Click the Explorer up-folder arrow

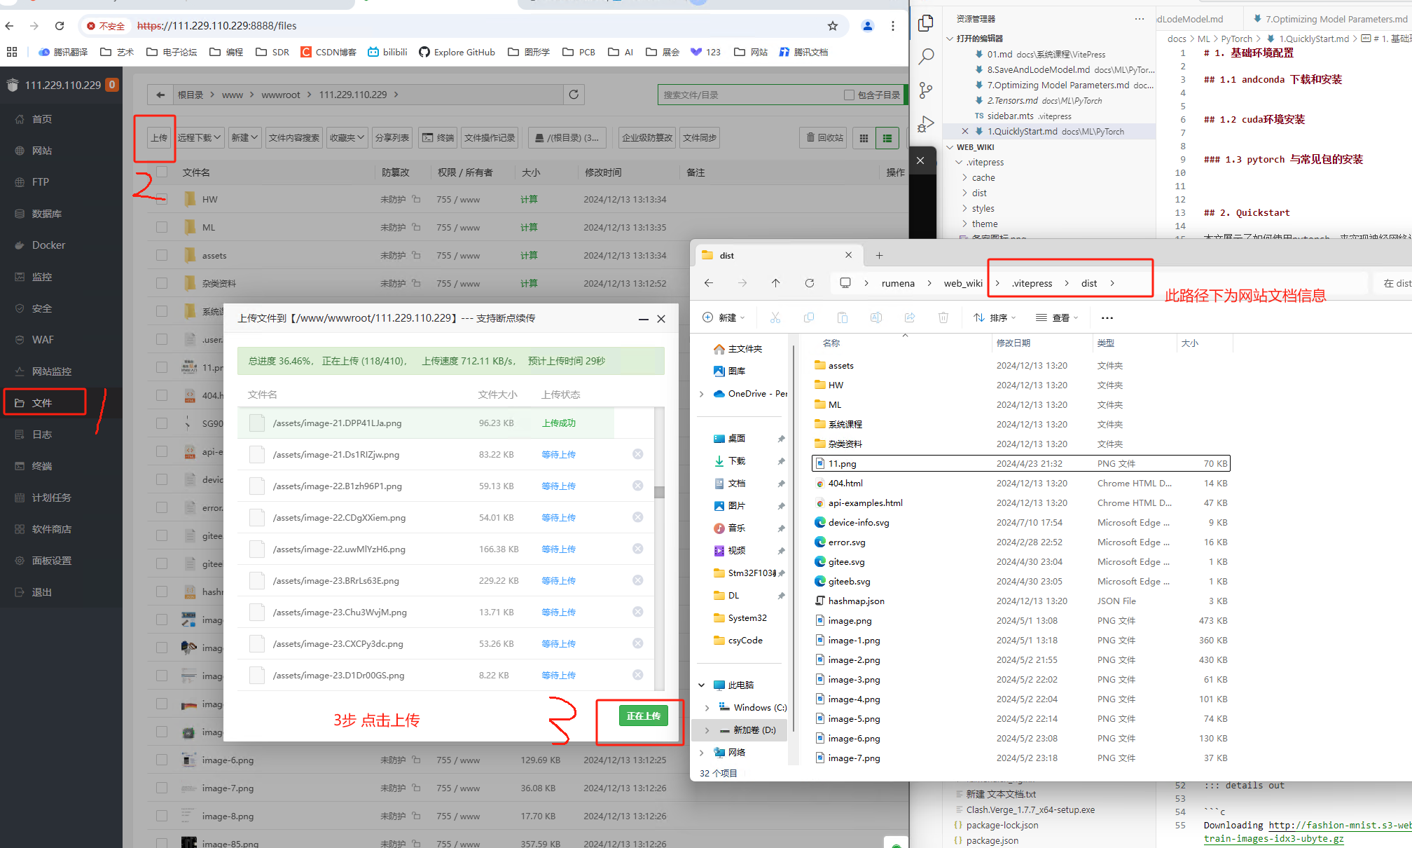click(x=775, y=283)
